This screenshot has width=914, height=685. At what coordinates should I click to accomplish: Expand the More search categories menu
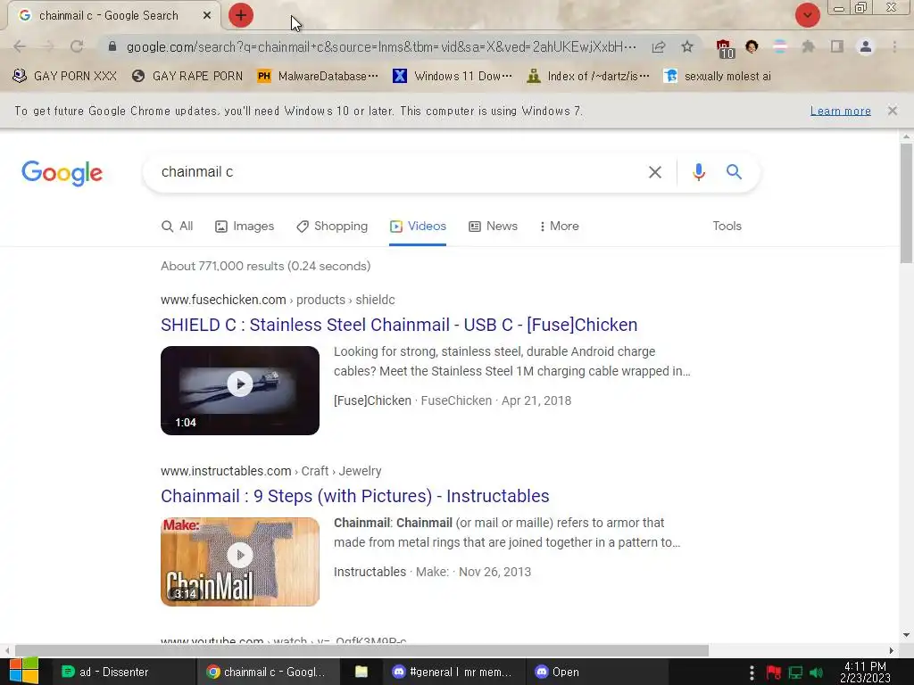coord(559,226)
